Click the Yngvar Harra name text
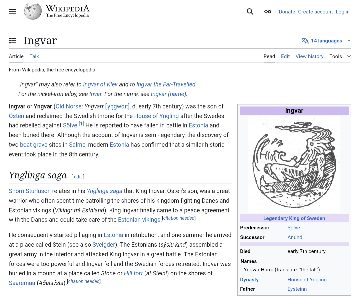This screenshot has width=360, height=297. point(282,270)
